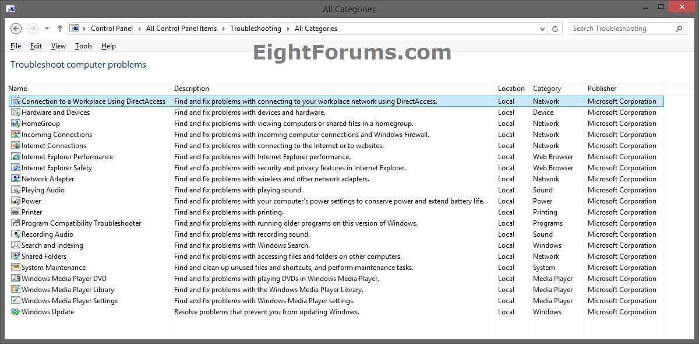
Task: Expand the arrow after All Control Panel Items
Action: coord(224,29)
